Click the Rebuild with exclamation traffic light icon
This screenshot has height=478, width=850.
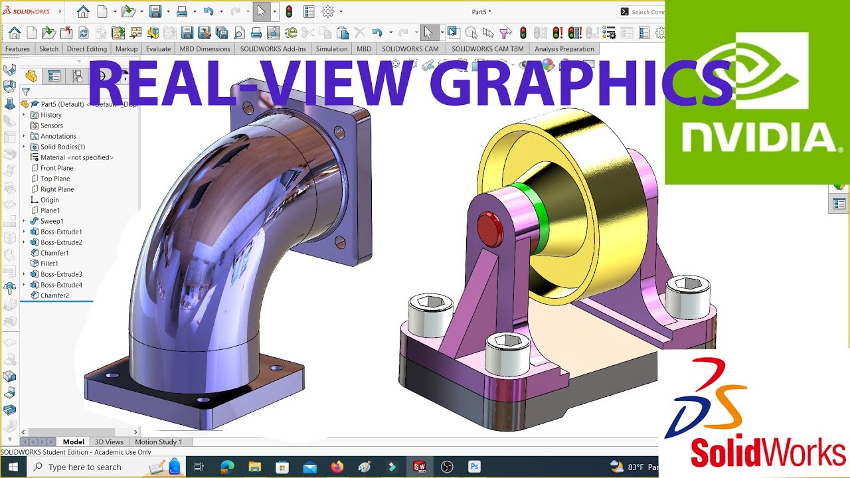tap(557, 33)
